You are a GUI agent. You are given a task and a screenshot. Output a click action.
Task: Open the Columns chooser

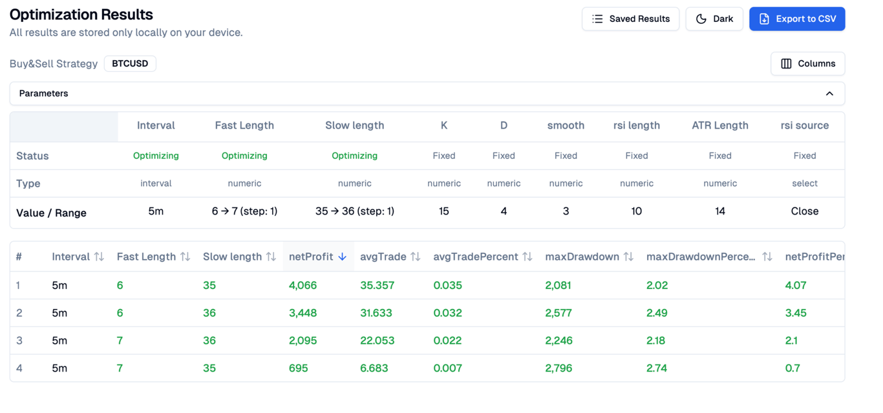coord(807,63)
